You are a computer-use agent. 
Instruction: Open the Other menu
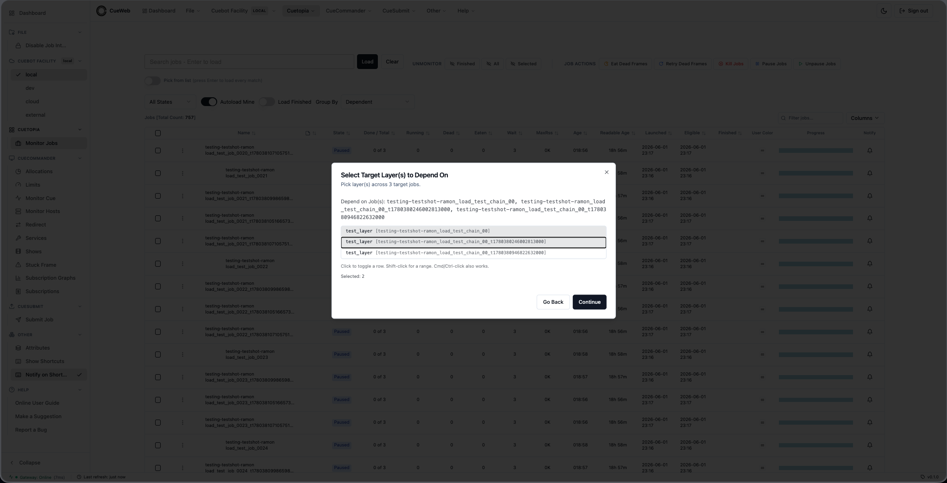coord(436,11)
